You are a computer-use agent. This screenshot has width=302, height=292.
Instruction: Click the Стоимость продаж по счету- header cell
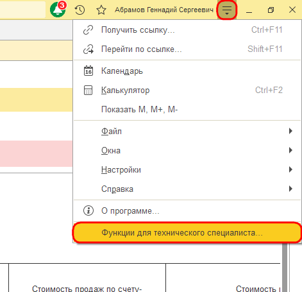87,278
